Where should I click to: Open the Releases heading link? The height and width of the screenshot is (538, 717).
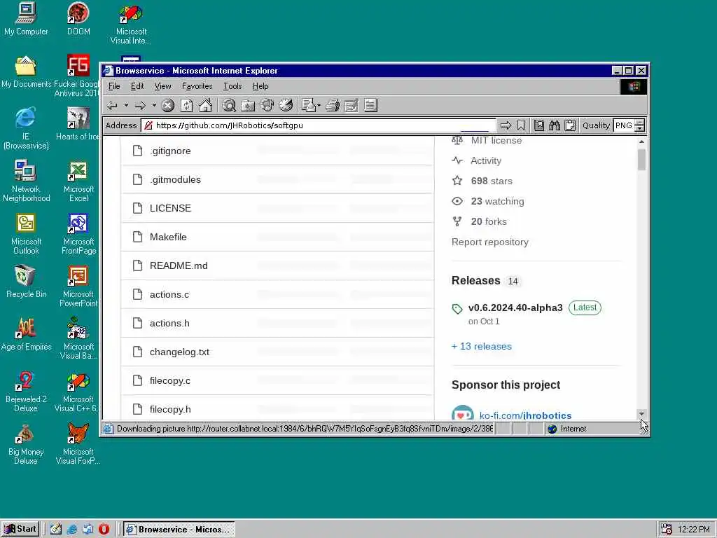click(475, 280)
